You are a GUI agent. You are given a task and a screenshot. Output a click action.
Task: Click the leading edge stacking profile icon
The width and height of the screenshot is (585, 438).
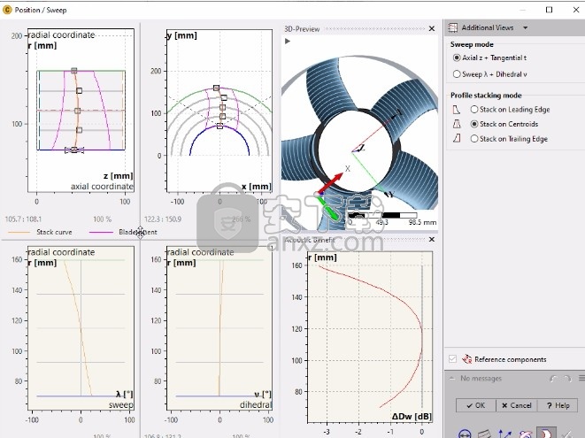pos(457,110)
